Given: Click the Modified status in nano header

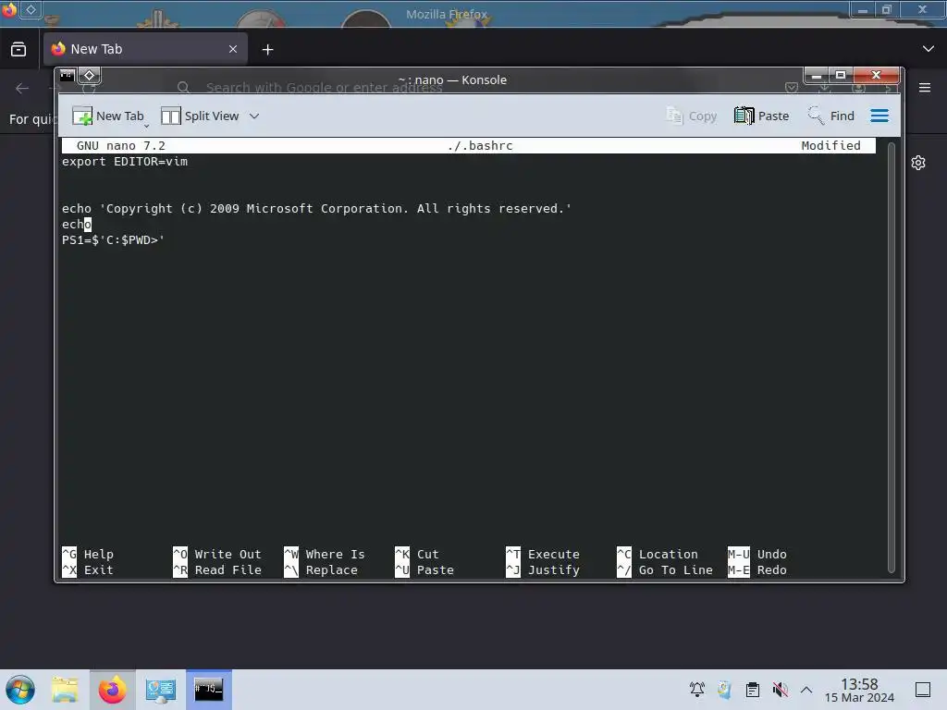Looking at the screenshot, I should pyautogui.click(x=830, y=145).
